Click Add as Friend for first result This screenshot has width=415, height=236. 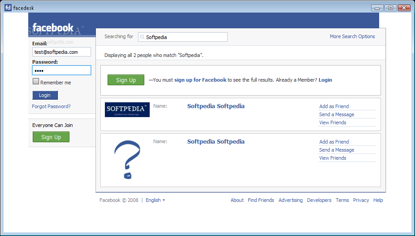pyautogui.click(x=334, y=106)
